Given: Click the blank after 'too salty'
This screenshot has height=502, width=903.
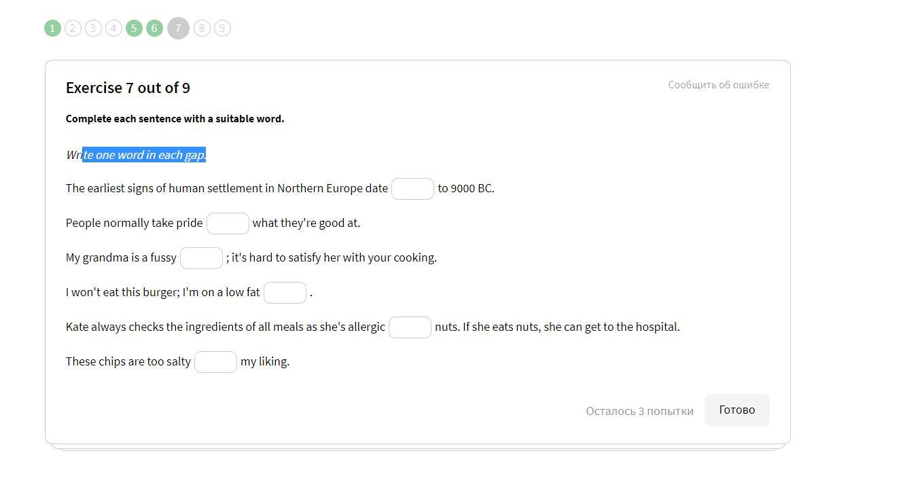Looking at the screenshot, I should click(215, 362).
